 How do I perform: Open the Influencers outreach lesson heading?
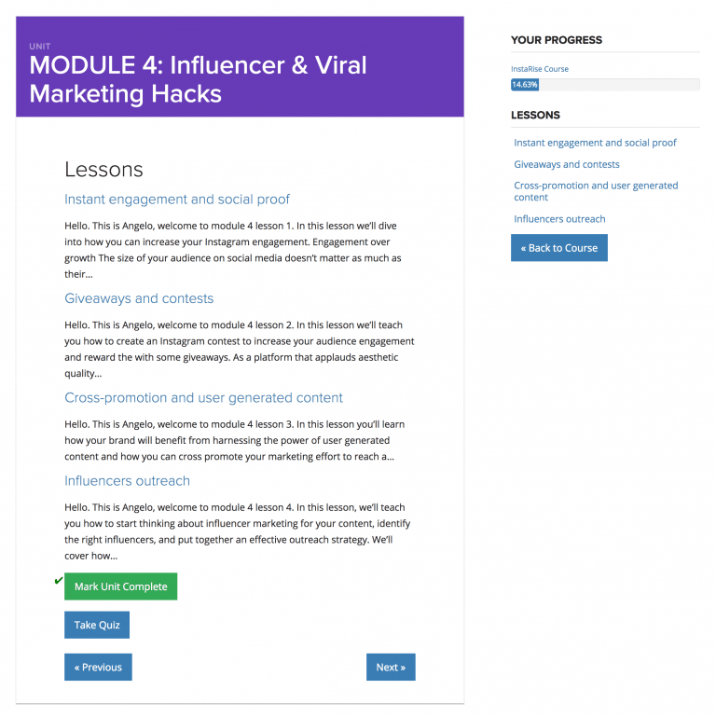[x=127, y=481]
